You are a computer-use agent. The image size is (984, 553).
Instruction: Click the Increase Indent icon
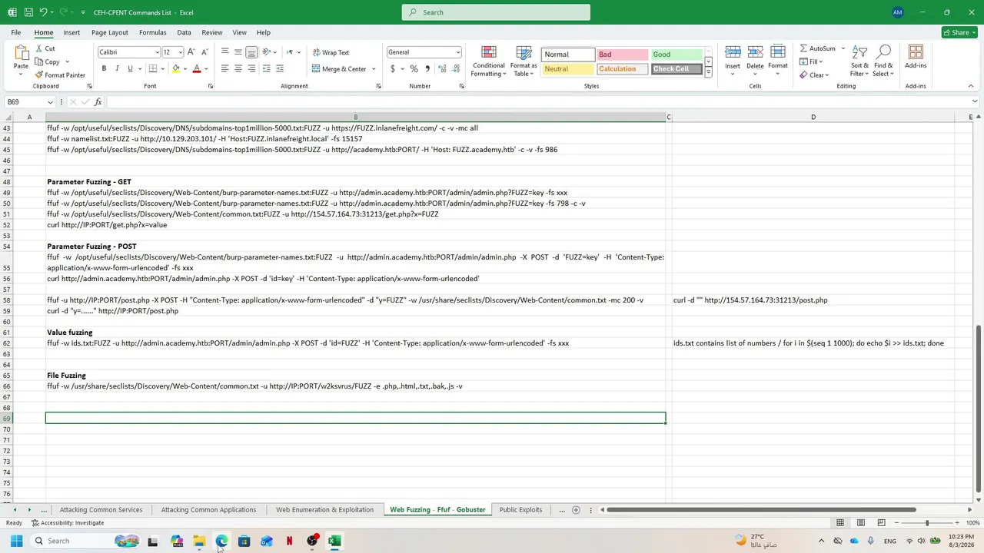coord(279,68)
